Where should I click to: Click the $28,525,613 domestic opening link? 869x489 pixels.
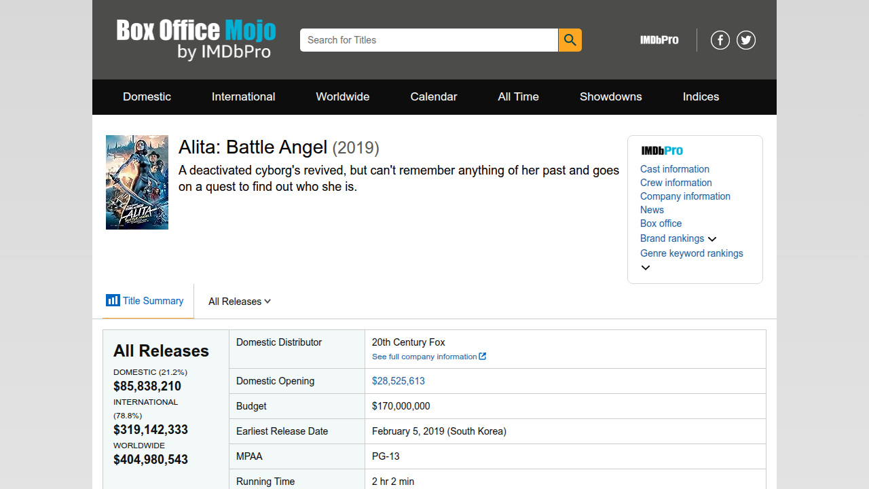click(x=399, y=381)
